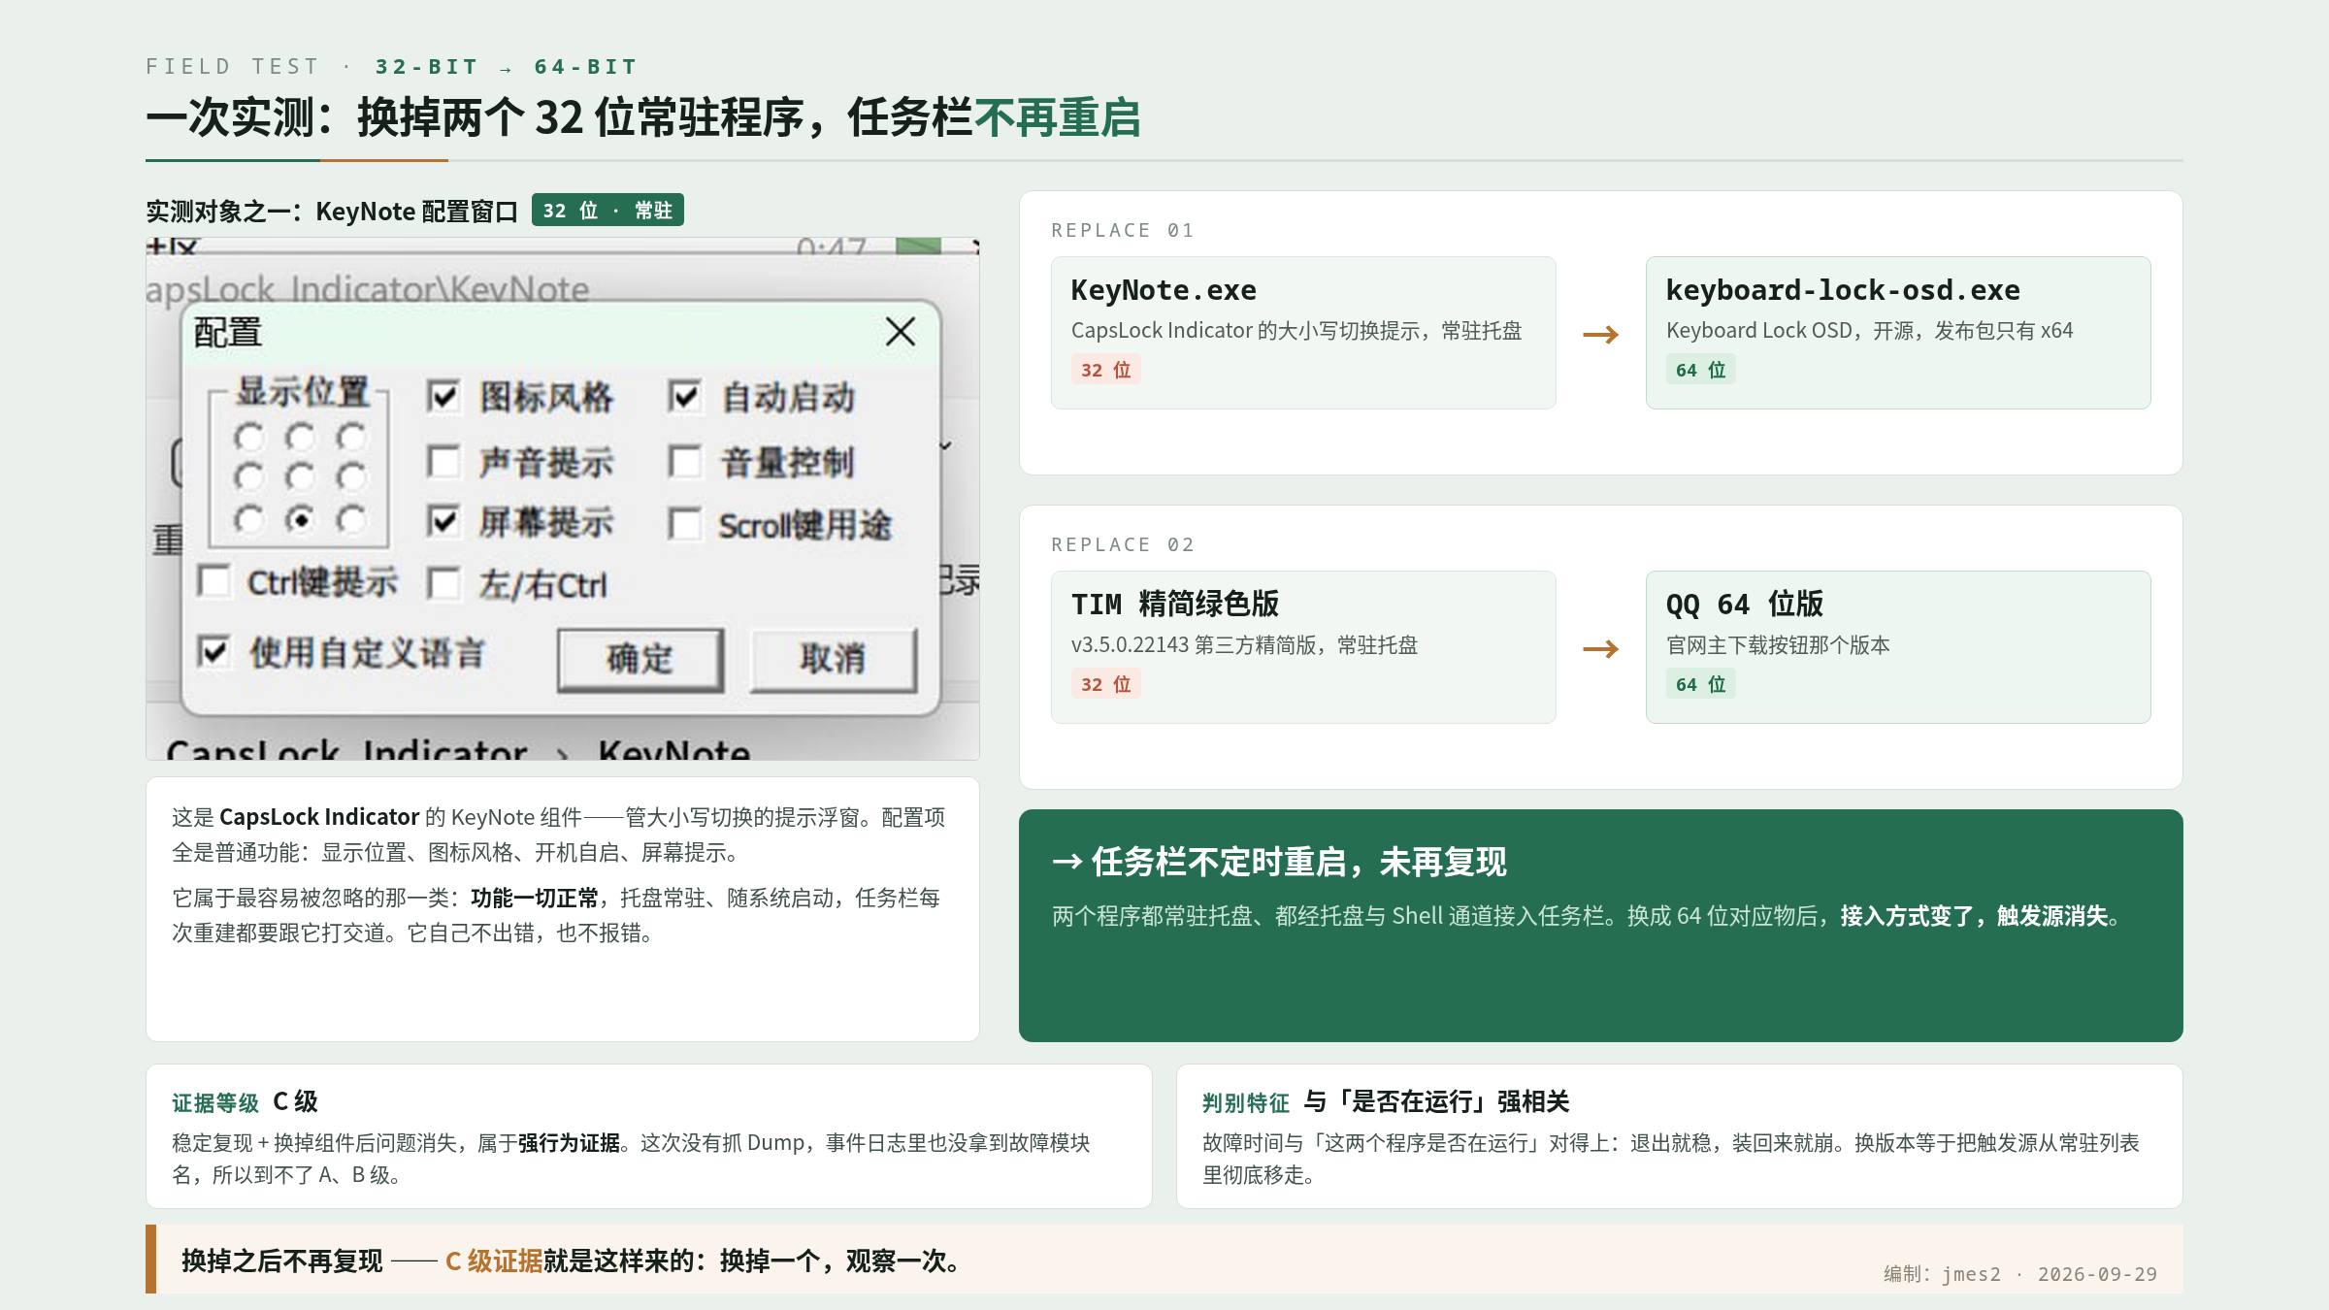Click the 32 位 · 常驻 green badge
This screenshot has width=2329, height=1310.
point(607,211)
